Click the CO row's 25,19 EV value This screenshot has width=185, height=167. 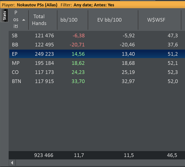pos(128,72)
